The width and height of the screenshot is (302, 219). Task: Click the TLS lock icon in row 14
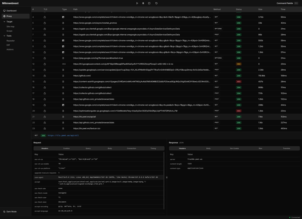pyautogui.click(x=45, y=76)
